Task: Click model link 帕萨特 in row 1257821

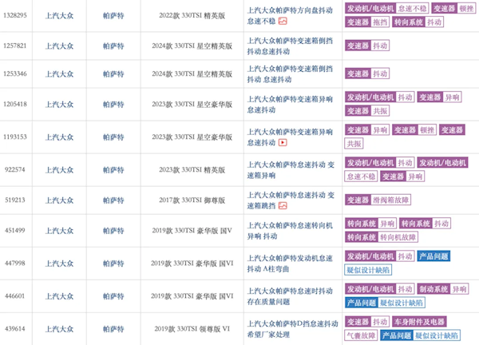Action: (113, 46)
